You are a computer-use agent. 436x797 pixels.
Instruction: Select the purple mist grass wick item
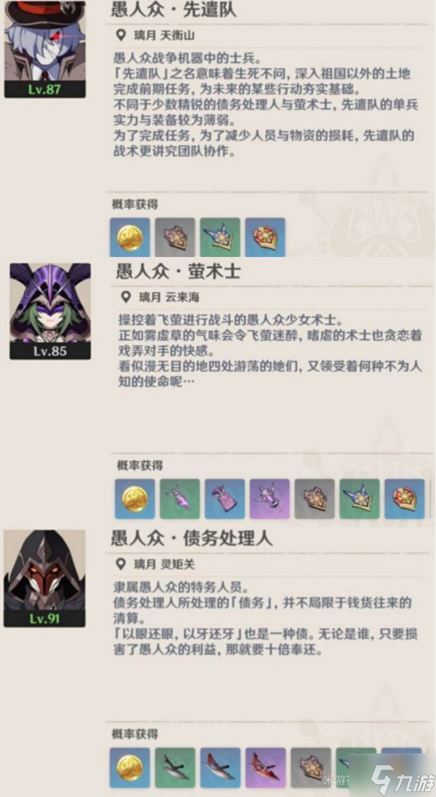270,499
